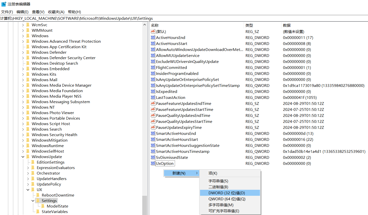Open the 帮助(H) menu

[74, 12]
